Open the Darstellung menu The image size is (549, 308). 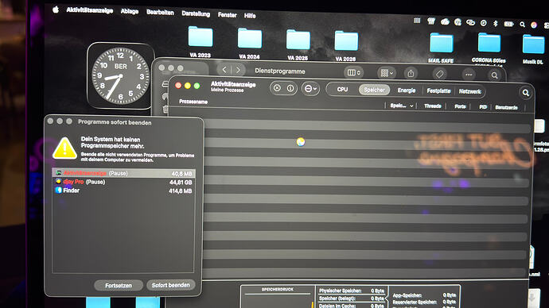[x=196, y=14]
